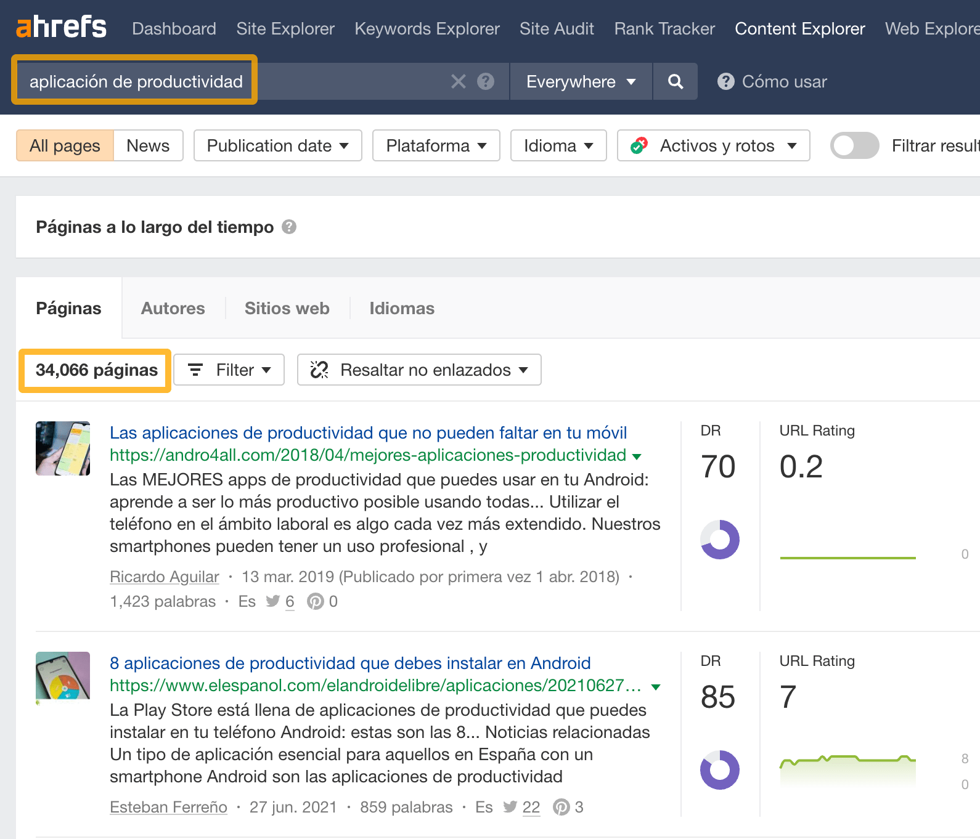
Task: Click URL Rating sparkline for 0.2 result
Action: [848, 557]
